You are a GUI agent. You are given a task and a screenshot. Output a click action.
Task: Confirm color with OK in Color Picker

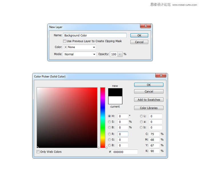click(x=149, y=85)
